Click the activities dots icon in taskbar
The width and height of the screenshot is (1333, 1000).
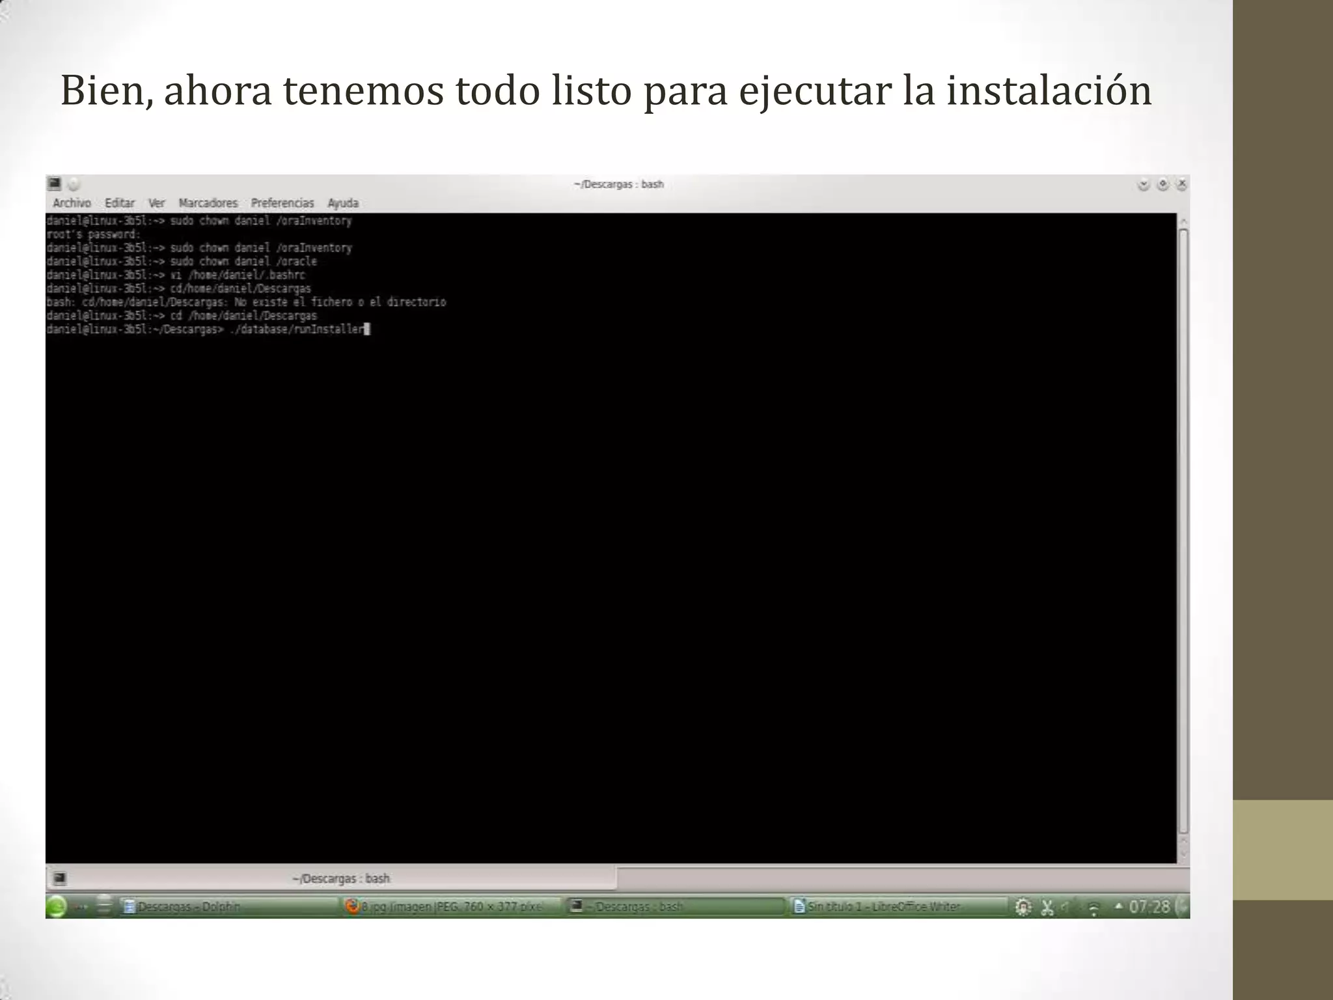[x=81, y=907]
